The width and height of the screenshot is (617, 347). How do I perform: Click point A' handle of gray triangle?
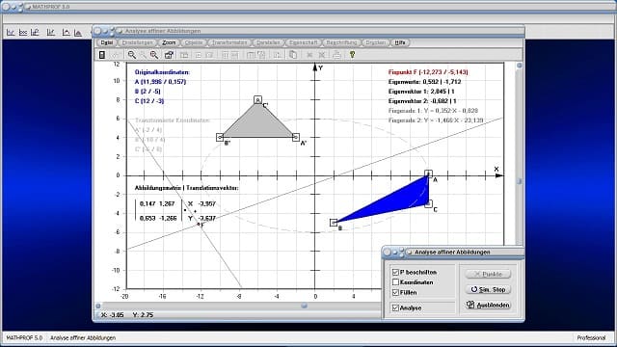click(296, 137)
